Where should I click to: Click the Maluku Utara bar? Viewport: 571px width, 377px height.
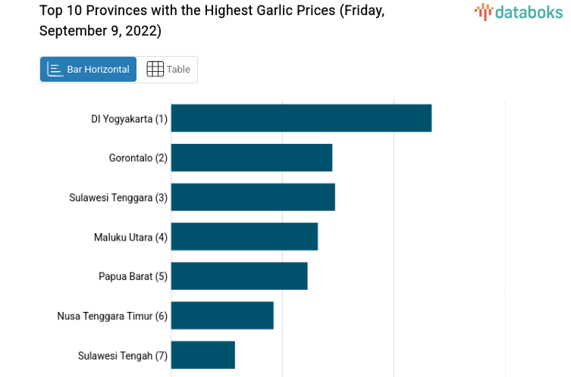244,236
